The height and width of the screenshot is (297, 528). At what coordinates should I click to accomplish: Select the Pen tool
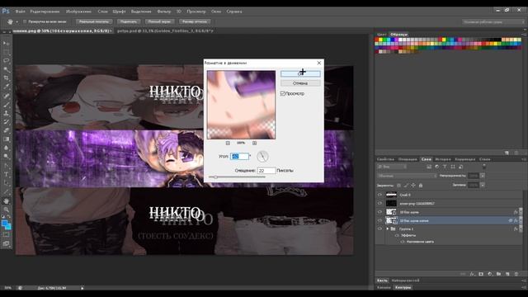click(6, 165)
